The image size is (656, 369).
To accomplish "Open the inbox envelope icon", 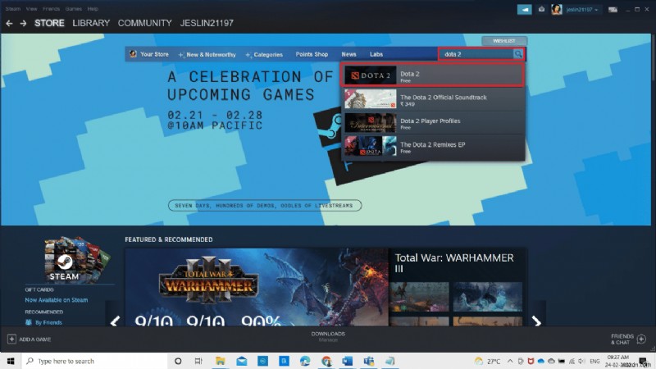I will click(x=541, y=9).
